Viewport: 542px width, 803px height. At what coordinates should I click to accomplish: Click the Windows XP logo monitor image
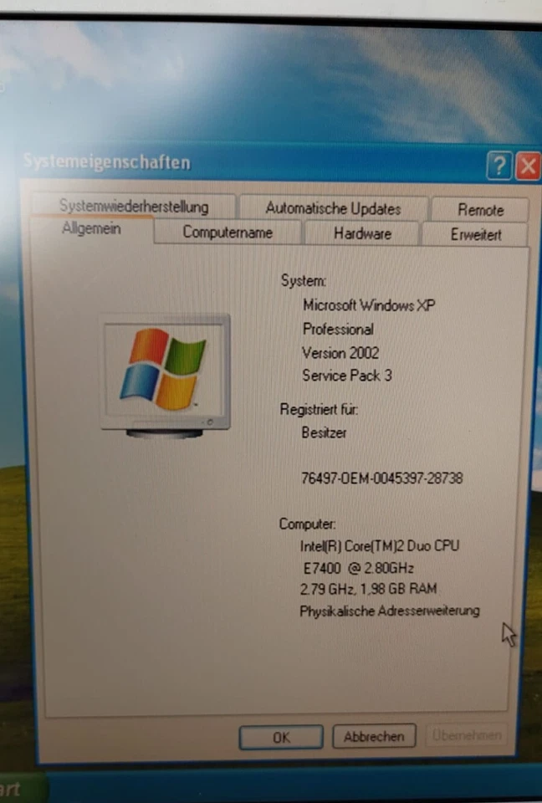click(166, 376)
